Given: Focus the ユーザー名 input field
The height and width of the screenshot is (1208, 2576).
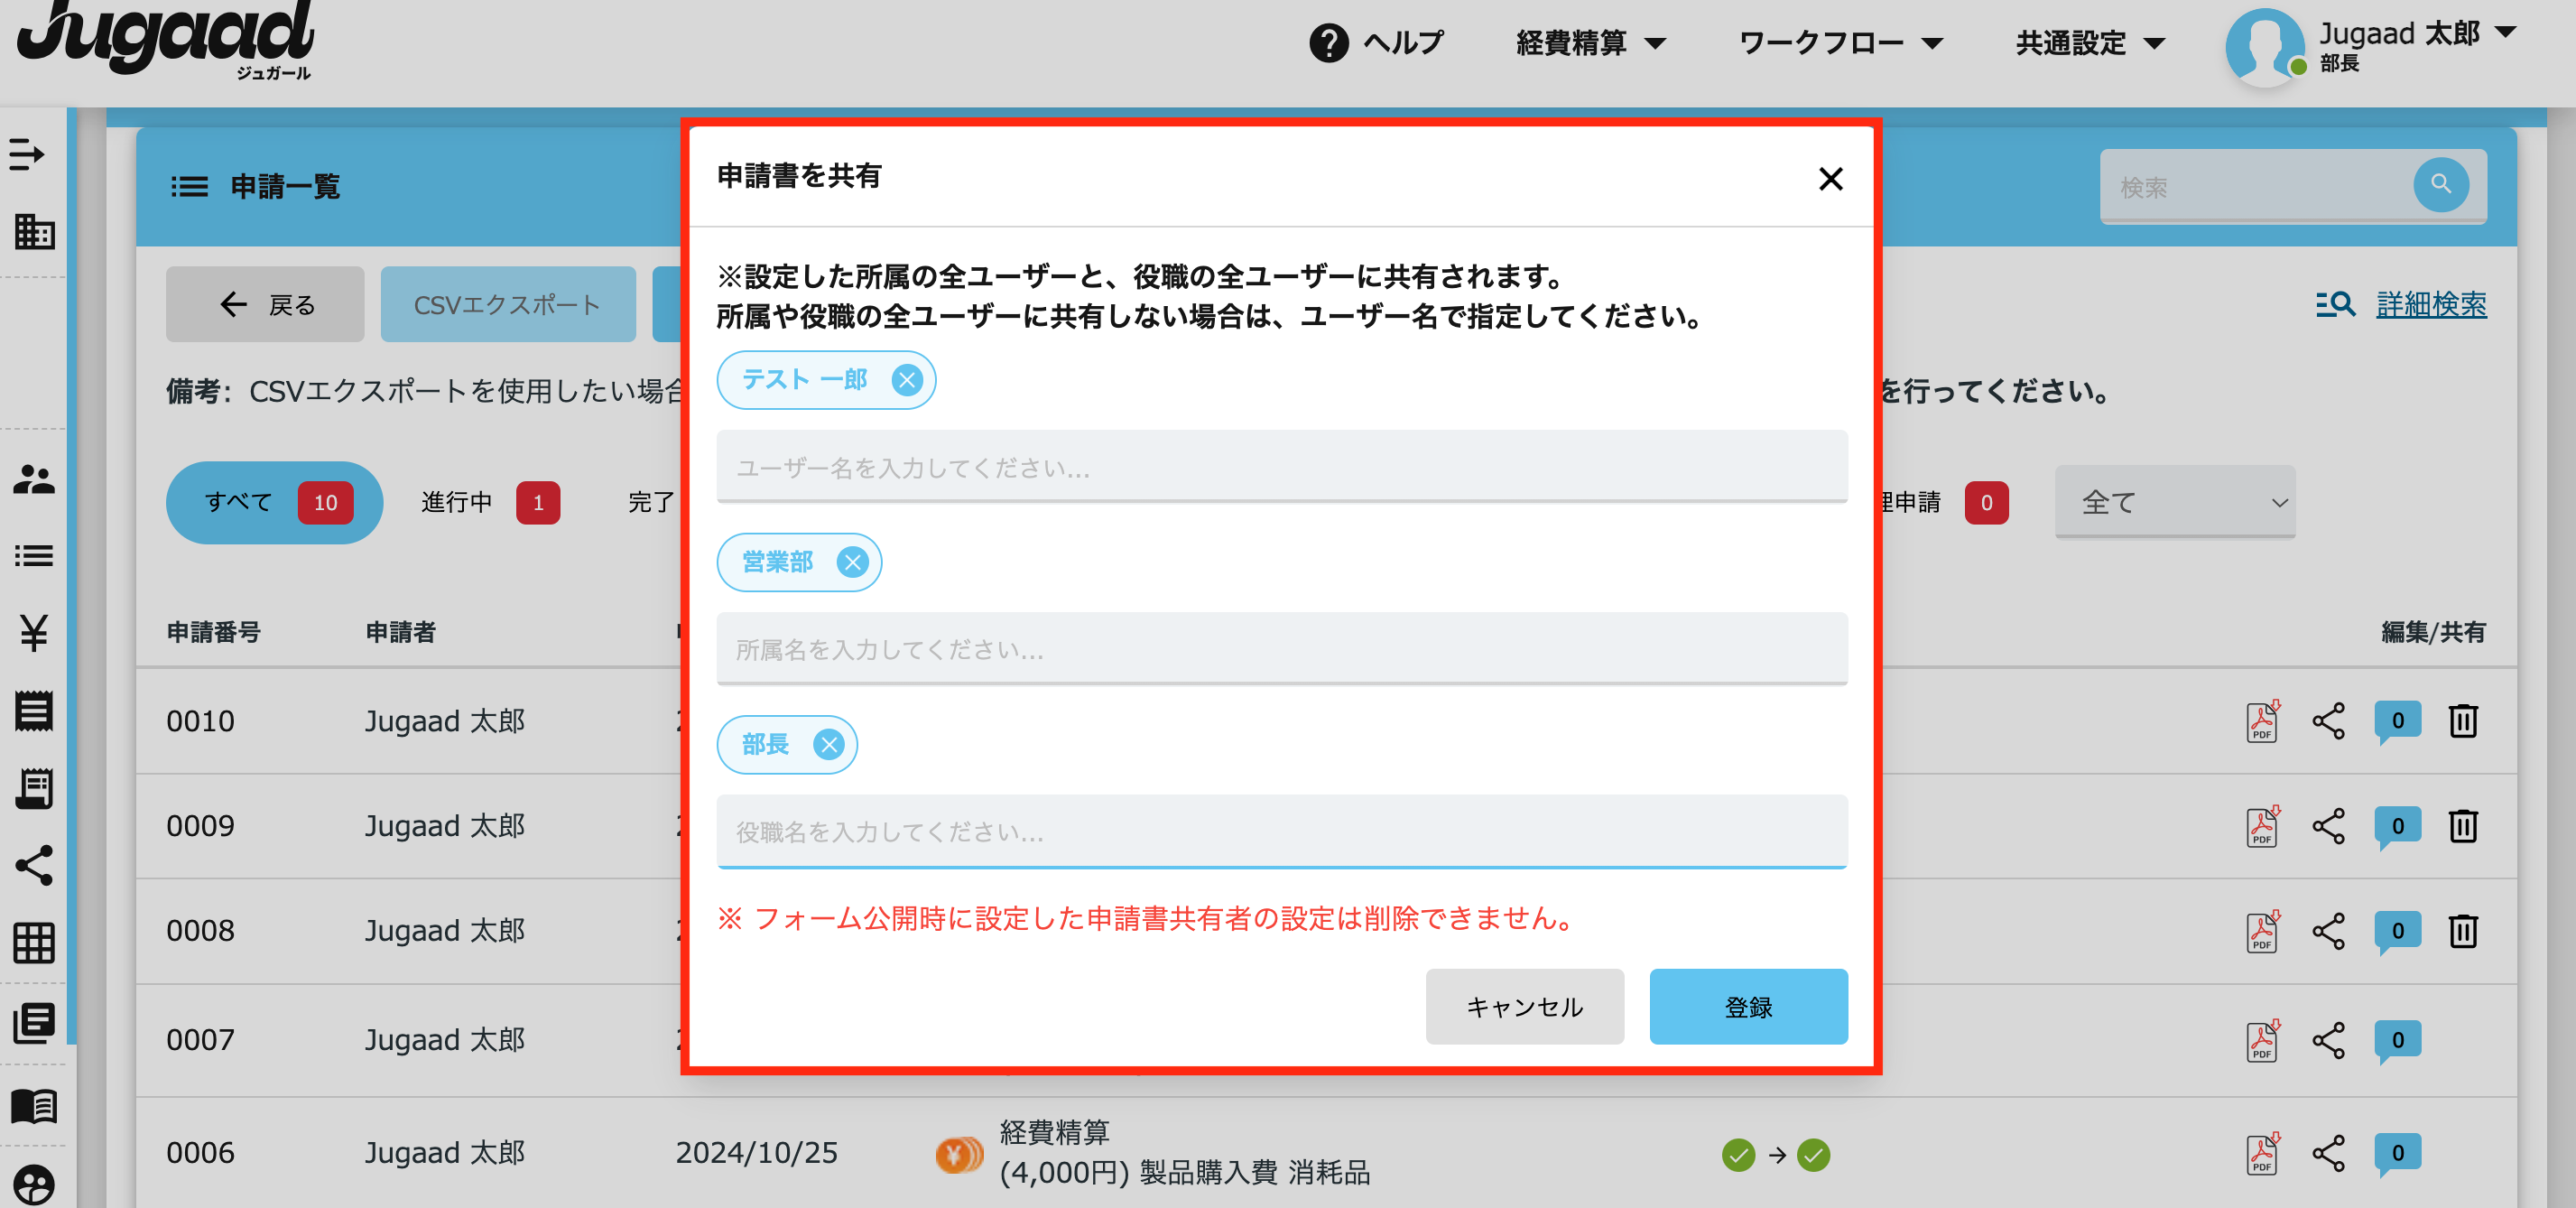Looking at the screenshot, I should (1282, 466).
